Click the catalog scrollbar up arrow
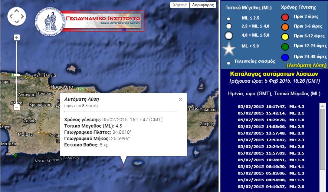This screenshot has height=192, width=328. (x=322, y=105)
